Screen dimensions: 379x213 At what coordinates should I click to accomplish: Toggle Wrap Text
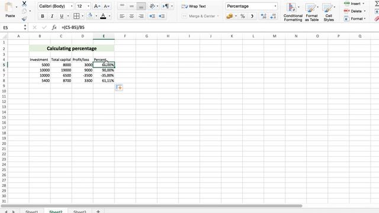[194, 7]
